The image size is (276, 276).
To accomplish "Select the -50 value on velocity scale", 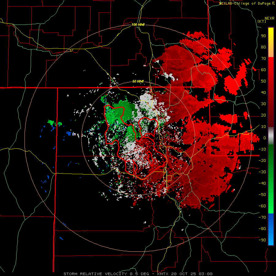I will pyautogui.click(x=262, y=195).
